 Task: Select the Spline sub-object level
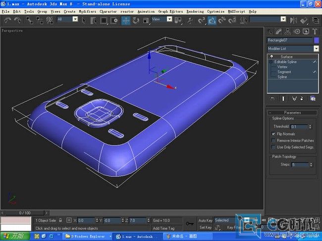point(282,77)
